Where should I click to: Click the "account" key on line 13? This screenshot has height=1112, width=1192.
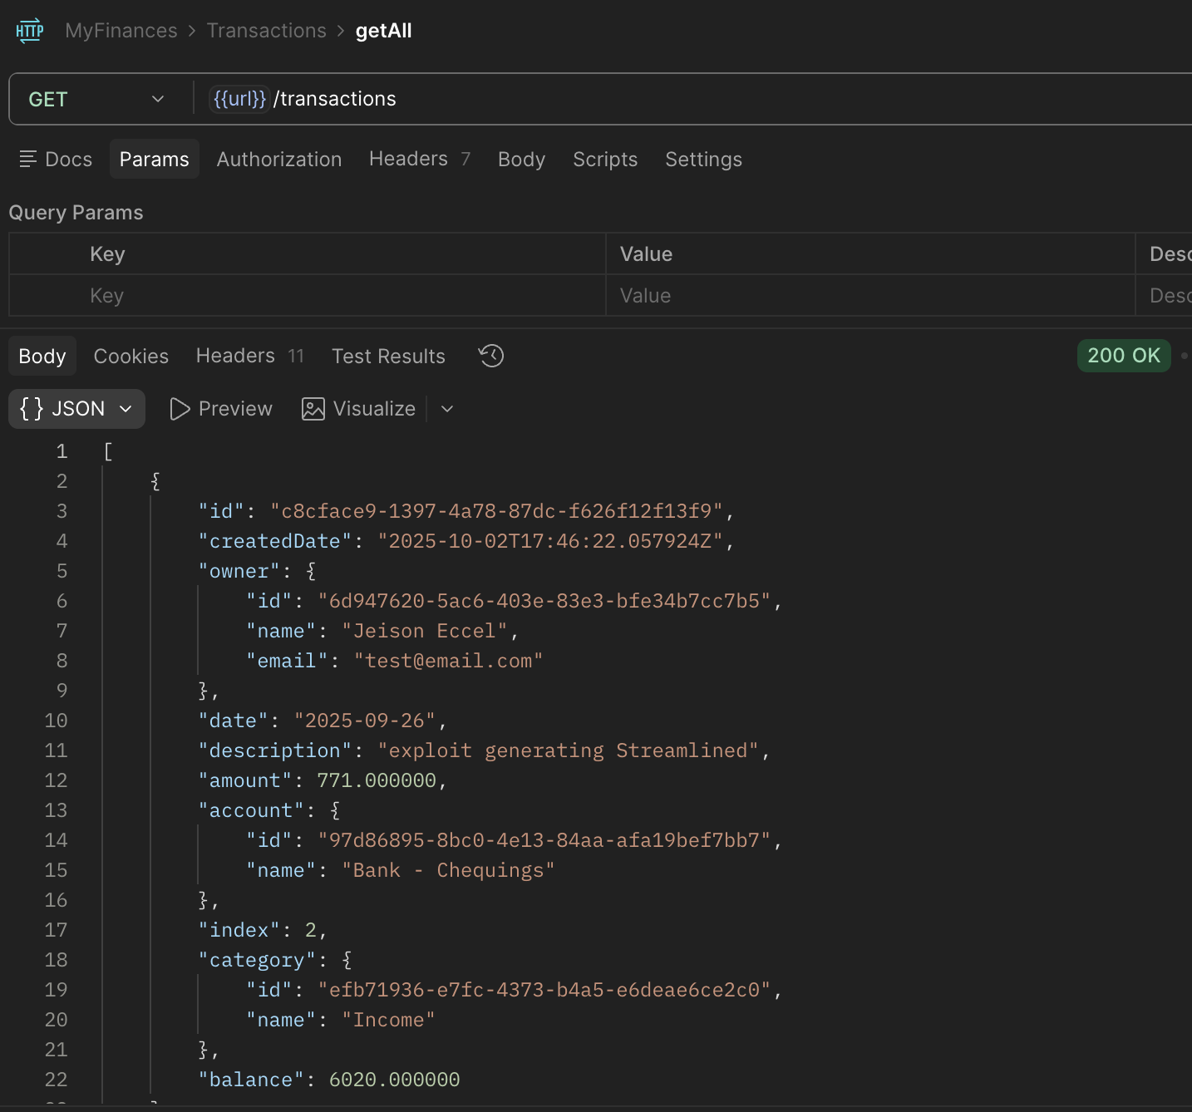tap(251, 810)
